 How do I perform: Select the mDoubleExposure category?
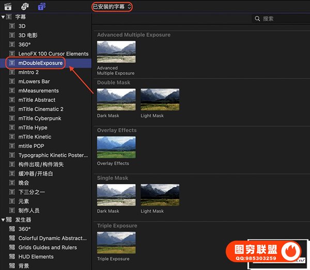pyautogui.click(x=40, y=63)
